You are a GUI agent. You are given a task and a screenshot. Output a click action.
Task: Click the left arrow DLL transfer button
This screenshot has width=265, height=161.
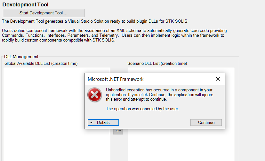[x=118, y=131]
